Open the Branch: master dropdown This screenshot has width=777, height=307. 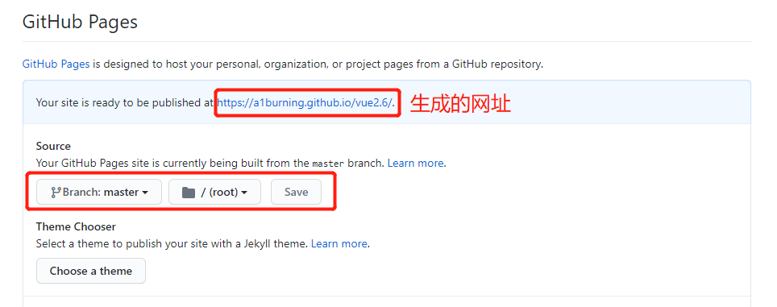(99, 192)
